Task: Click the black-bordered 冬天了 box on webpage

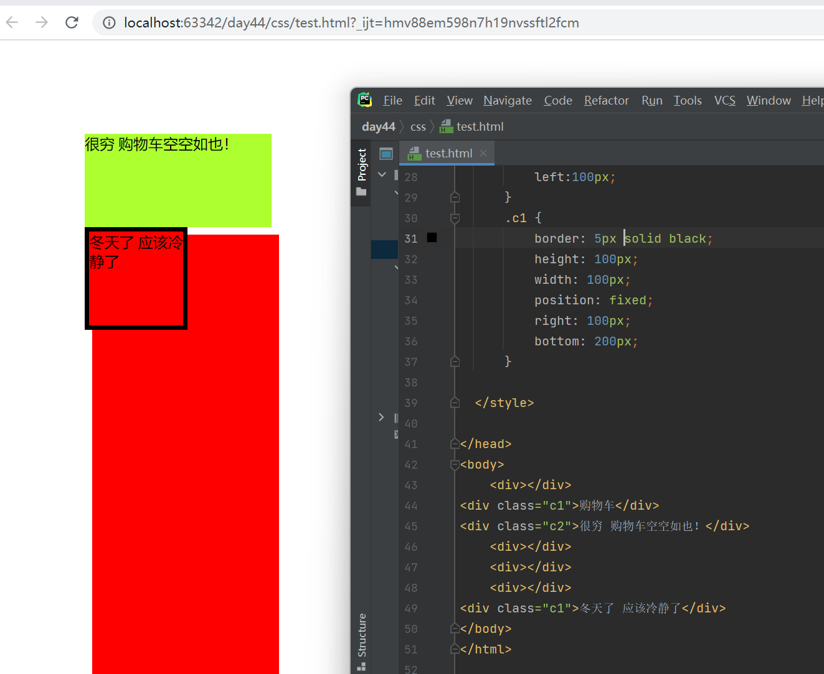Action: point(136,278)
